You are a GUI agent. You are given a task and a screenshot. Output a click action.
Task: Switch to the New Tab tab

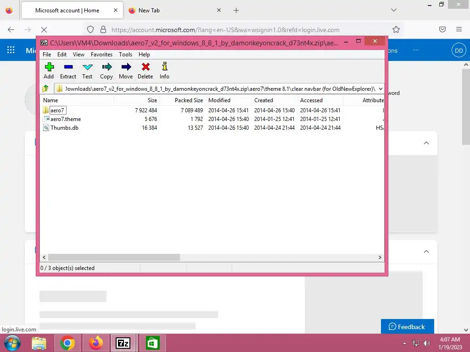pos(175,11)
